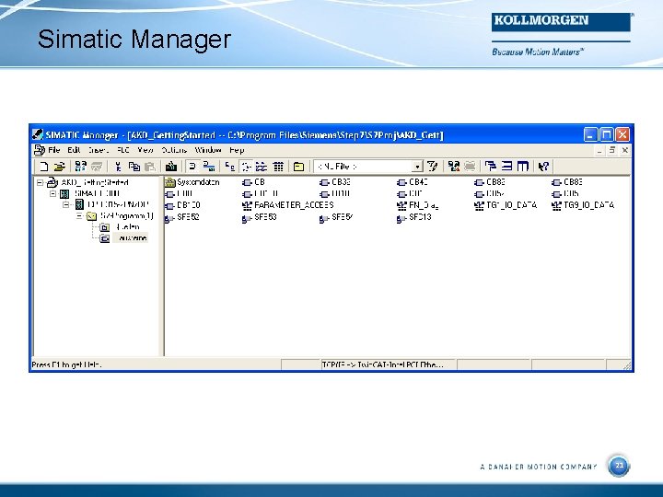Open the Window menu

(207, 150)
